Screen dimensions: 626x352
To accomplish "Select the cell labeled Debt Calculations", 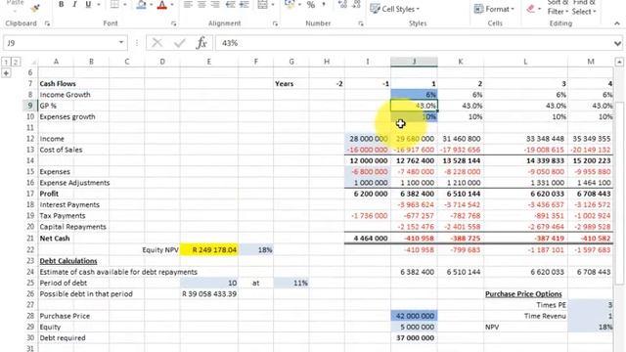I will 68,261.
